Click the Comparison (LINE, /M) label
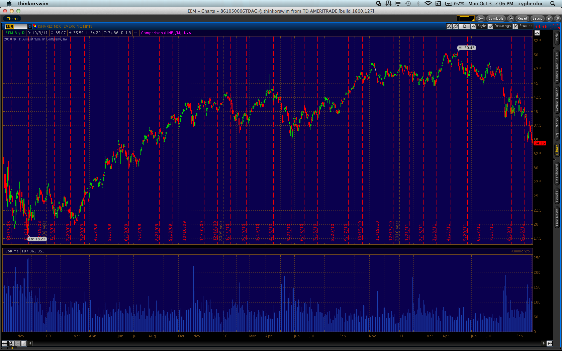 coord(161,33)
